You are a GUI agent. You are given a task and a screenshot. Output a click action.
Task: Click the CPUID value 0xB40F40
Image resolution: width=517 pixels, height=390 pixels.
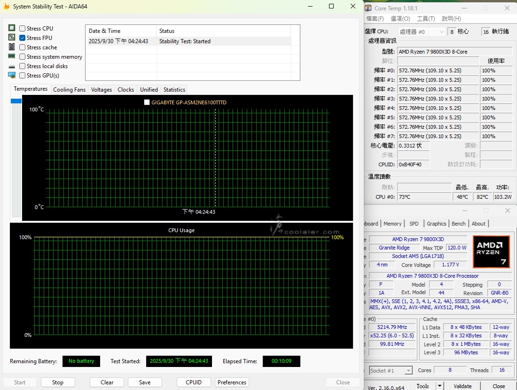[x=413, y=164]
